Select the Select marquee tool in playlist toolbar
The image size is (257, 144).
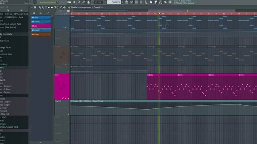tap(58, 7)
